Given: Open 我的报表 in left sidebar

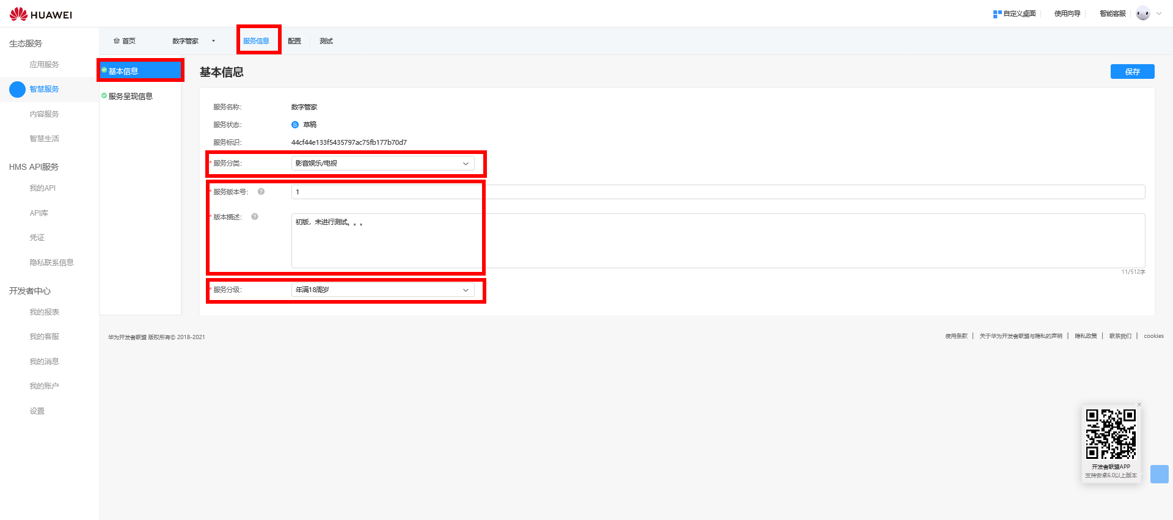Looking at the screenshot, I should click(44, 312).
